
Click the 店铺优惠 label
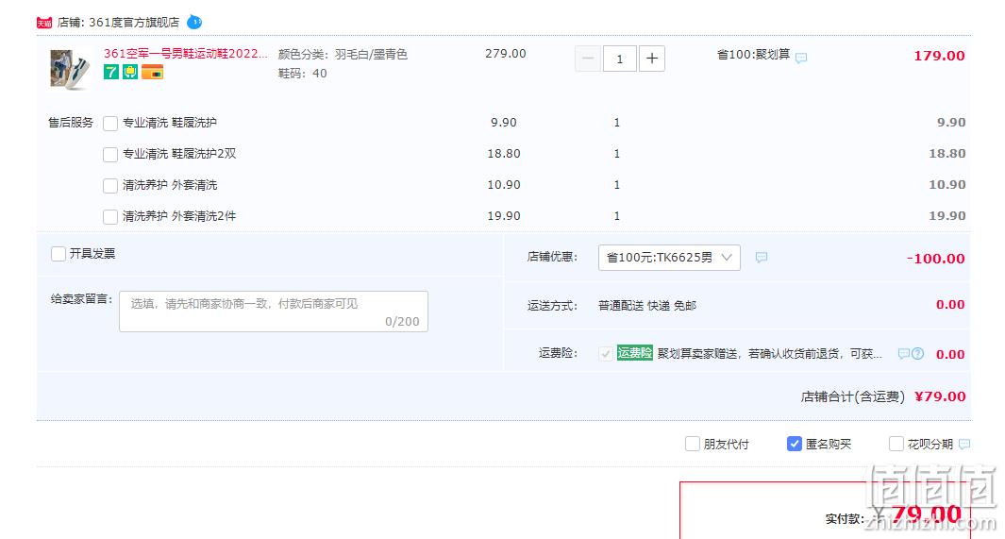552,257
